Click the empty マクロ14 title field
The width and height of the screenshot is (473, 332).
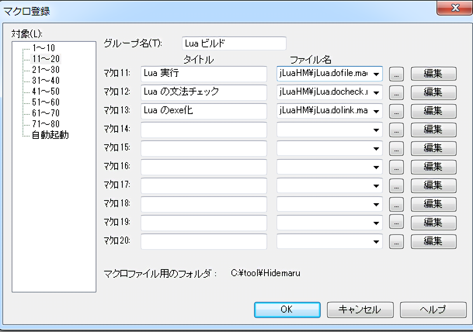point(203,130)
